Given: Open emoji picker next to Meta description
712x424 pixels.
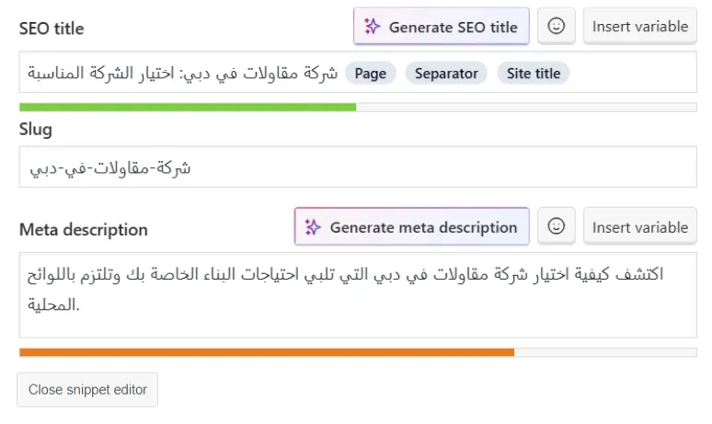Looking at the screenshot, I should [557, 226].
